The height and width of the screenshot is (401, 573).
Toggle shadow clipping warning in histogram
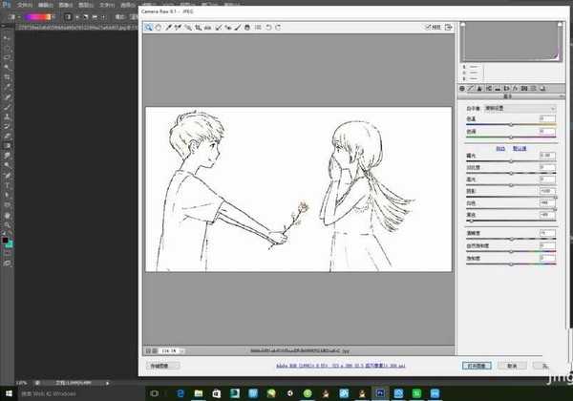(464, 25)
